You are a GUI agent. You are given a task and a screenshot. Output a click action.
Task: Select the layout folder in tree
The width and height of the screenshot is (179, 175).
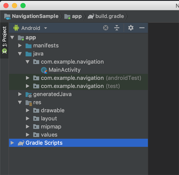click(49, 118)
